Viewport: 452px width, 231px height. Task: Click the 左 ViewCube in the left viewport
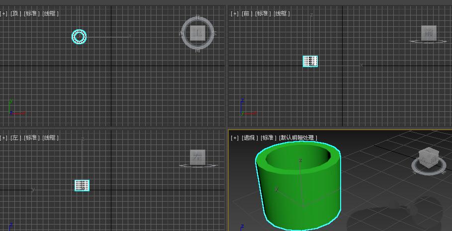pos(198,157)
